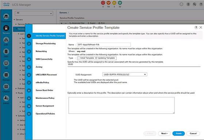Open the VM sidebar icon
The width and height of the screenshot is (204, 140).
pos(6,63)
